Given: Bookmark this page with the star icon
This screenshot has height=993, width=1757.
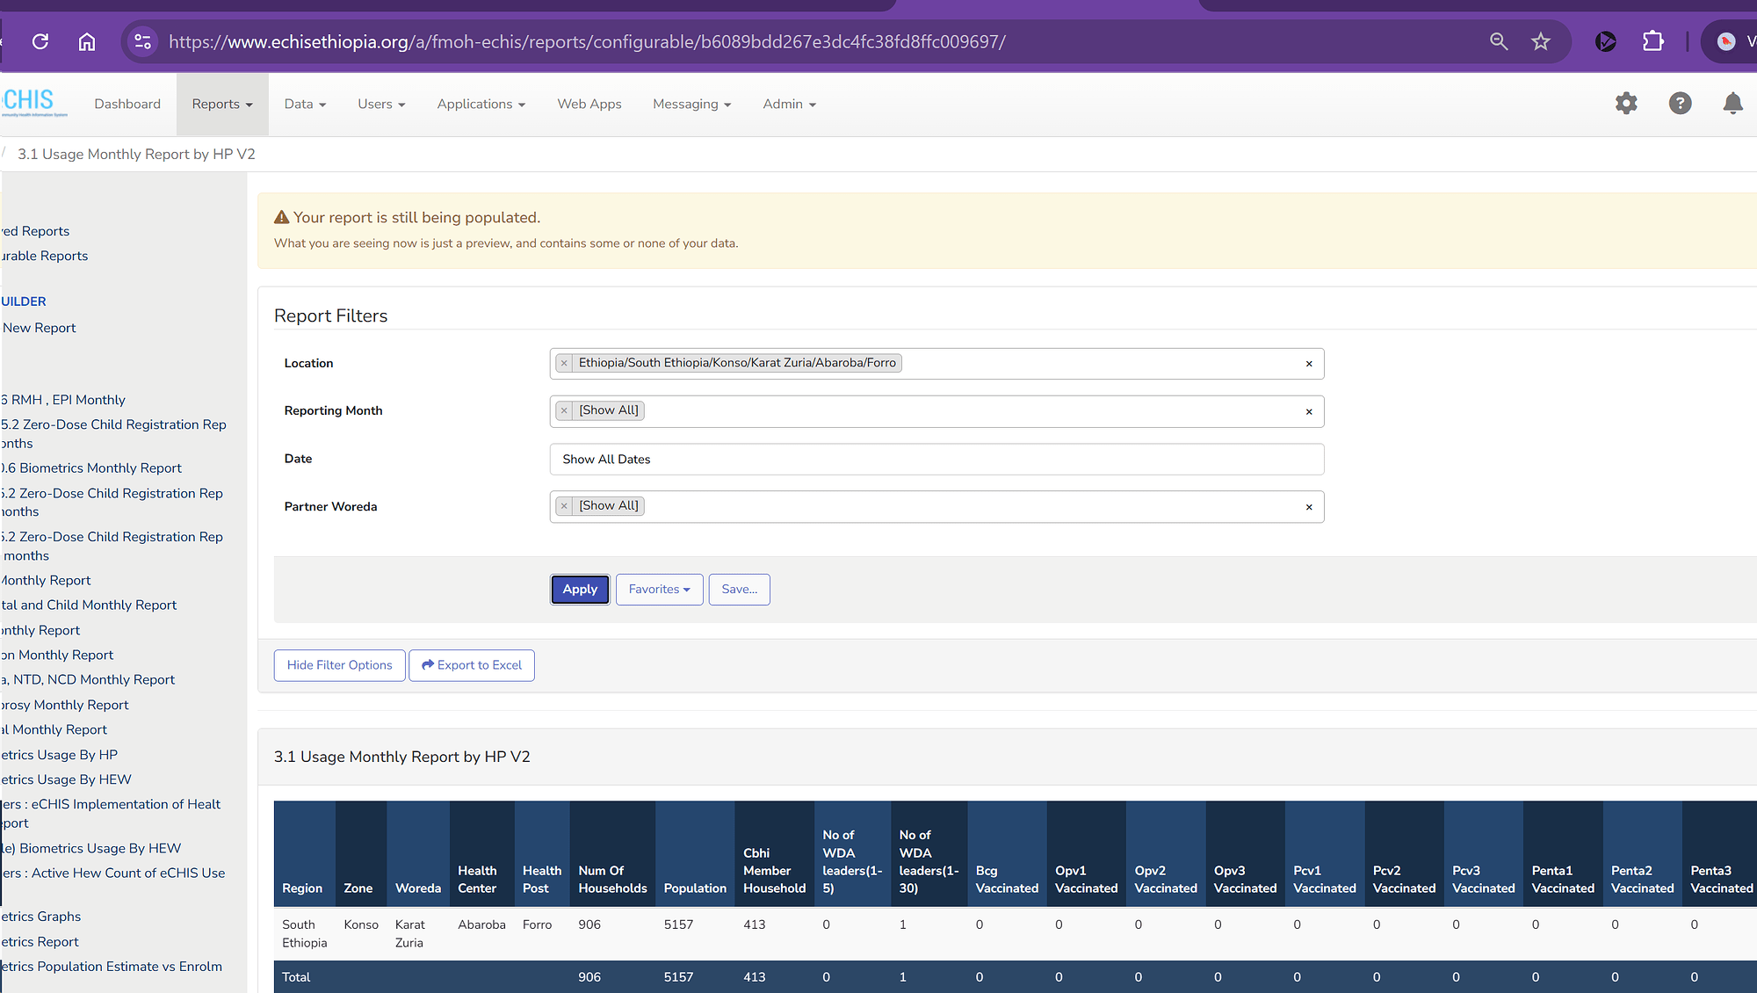Looking at the screenshot, I should tap(1541, 41).
